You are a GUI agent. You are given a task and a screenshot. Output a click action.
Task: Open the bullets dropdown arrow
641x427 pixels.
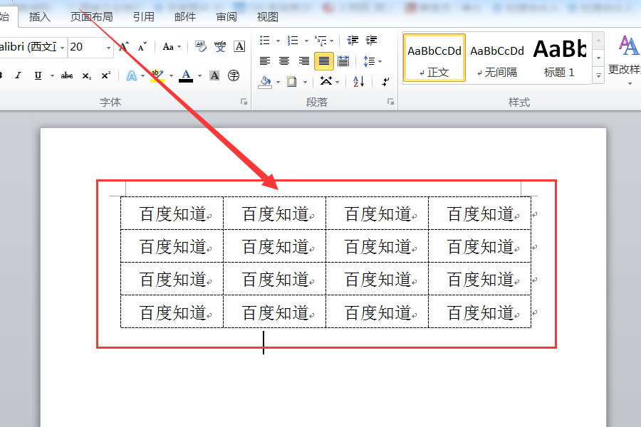click(278, 41)
